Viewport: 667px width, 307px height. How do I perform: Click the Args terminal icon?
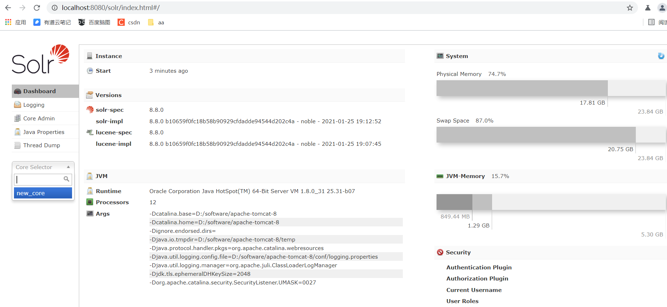click(90, 214)
